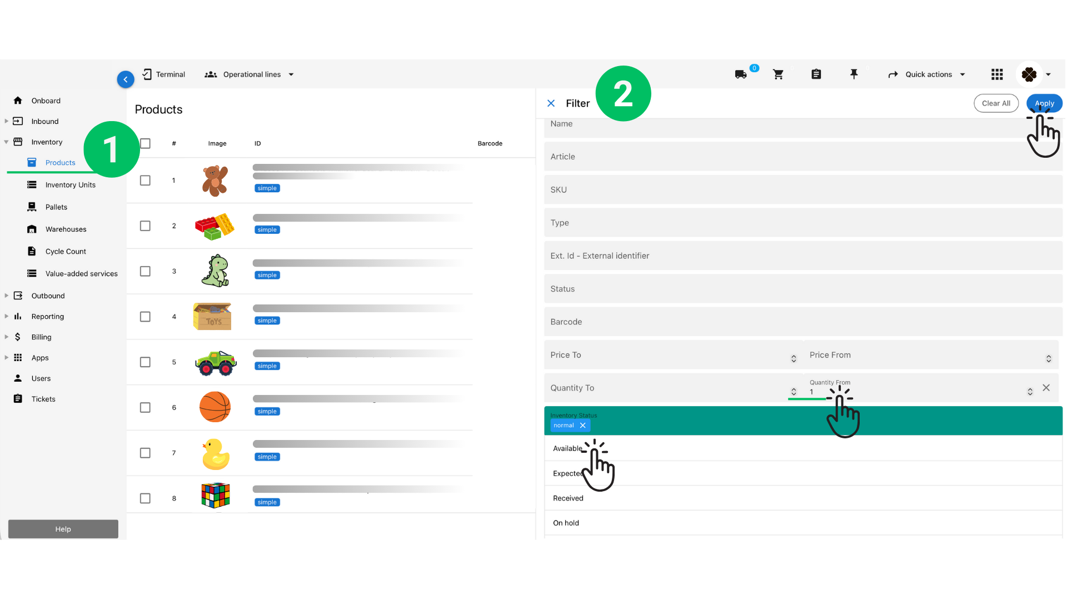The width and height of the screenshot is (1067, 600).
Task: Check the checkbox for the teddy bear product row
Action: click(x=145, y=180)
